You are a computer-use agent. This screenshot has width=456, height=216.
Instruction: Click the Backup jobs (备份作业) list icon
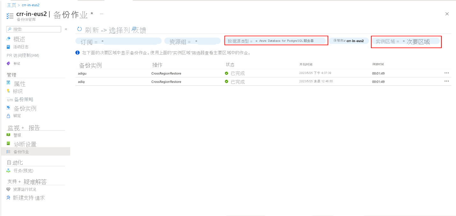click(9, 152)
